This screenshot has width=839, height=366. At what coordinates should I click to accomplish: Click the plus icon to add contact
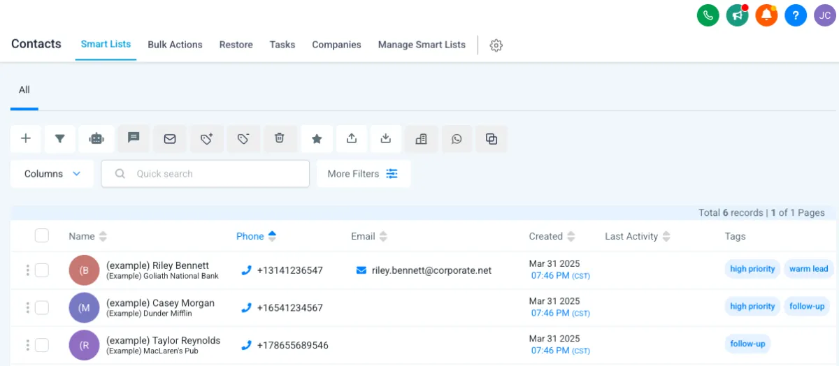(26, 138)
